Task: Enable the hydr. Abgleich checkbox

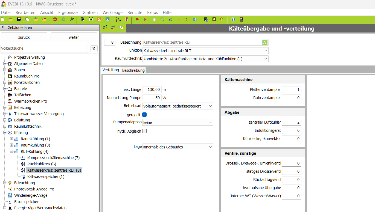Action: [144, 131]
